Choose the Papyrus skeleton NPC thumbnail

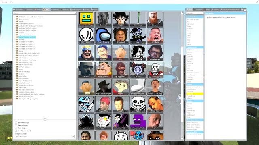coord(155,70)
